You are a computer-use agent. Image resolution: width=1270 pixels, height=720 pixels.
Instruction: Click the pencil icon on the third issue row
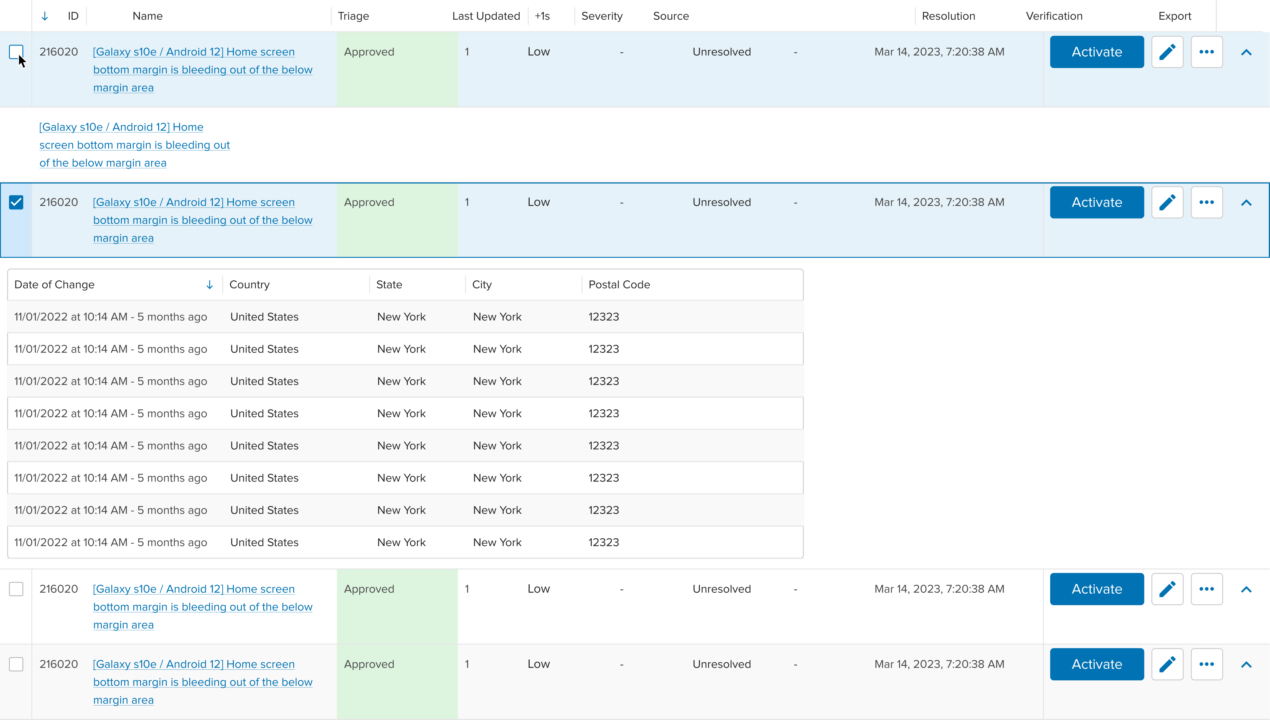coord(1167,589)
